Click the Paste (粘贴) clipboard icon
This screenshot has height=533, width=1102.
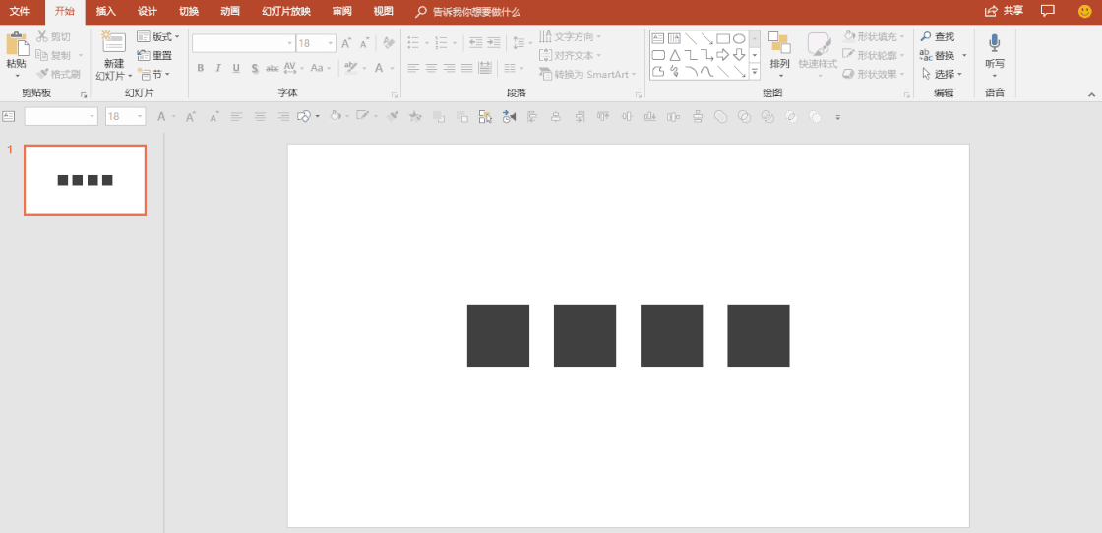tap(17, 44)
